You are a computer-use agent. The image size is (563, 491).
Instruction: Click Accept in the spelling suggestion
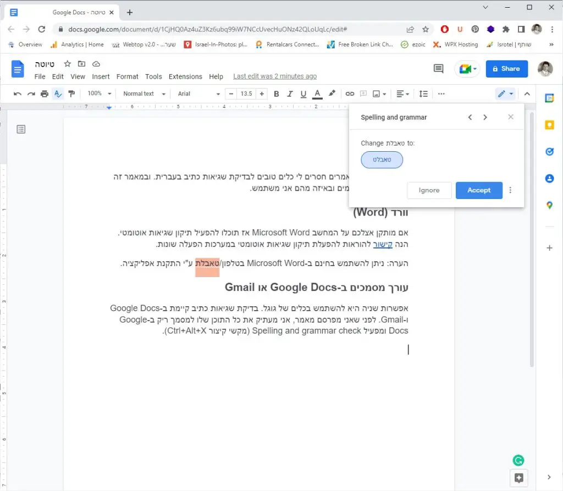[x=479, y=190]
